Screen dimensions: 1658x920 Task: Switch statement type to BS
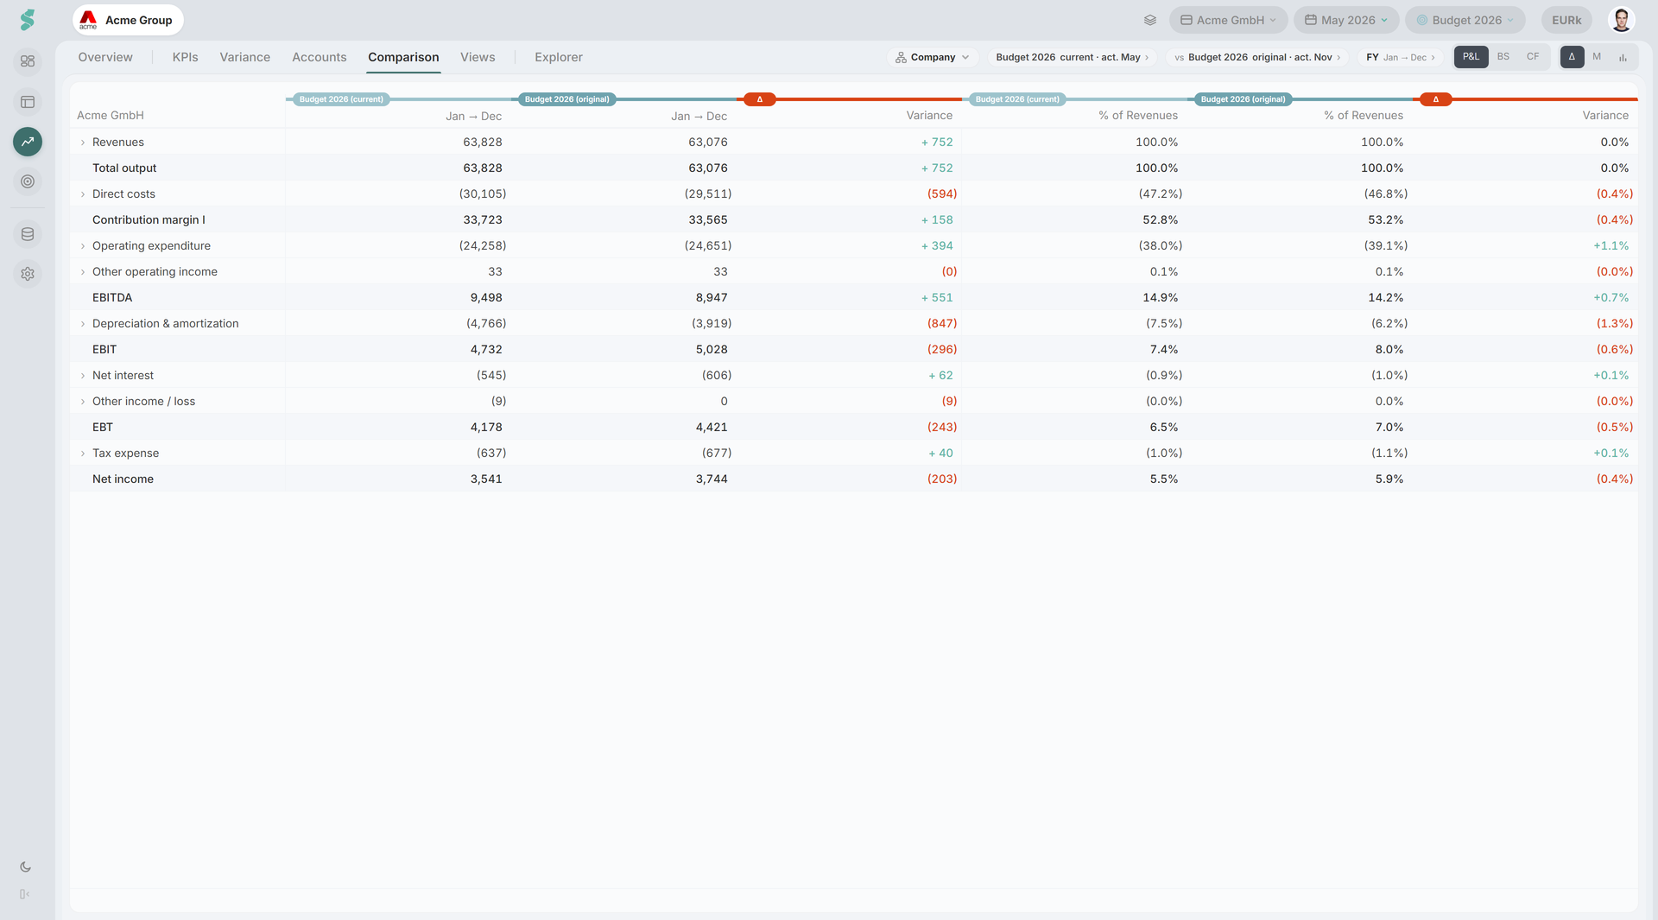click(x=1503, y=57)
